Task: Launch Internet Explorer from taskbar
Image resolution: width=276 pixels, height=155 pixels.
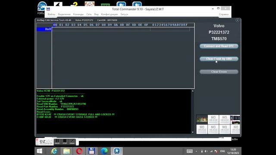Action: tap(54, 151)
